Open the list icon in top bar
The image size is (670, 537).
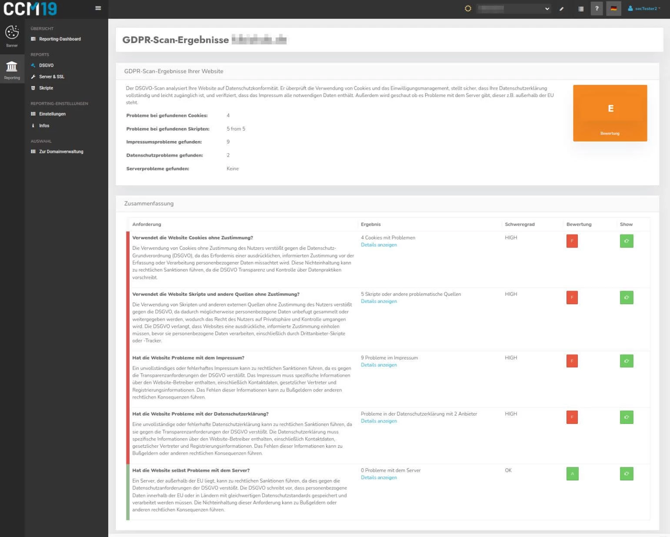(581, 9)
